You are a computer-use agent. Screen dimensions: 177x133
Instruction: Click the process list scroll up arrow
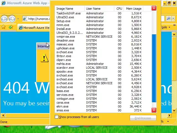coord(154,8)
